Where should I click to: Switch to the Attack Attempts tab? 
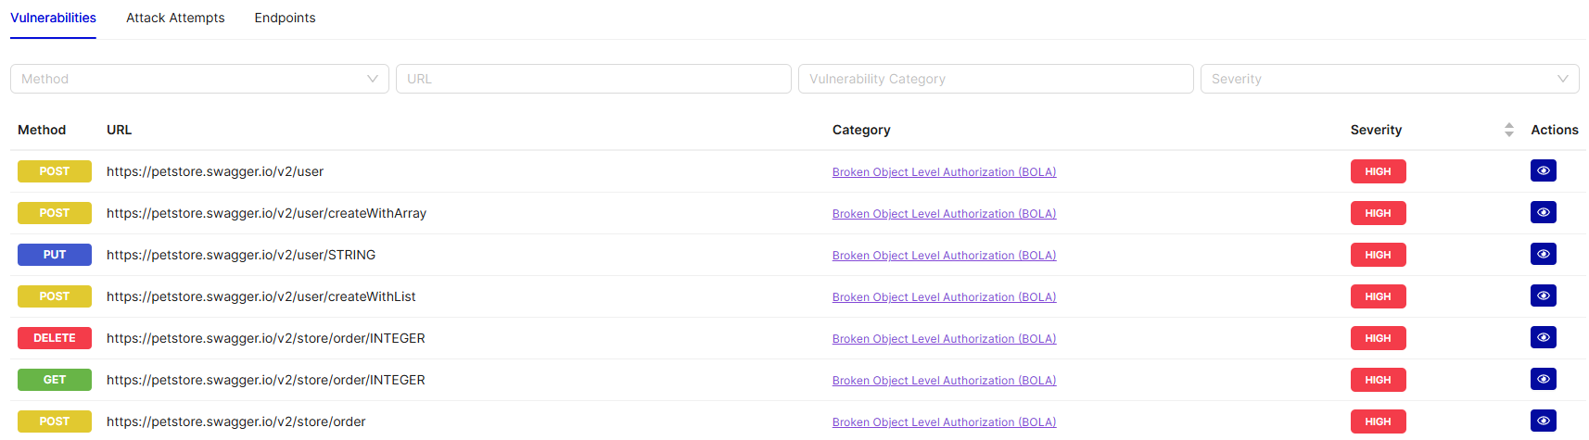click(x=175, y=18)
